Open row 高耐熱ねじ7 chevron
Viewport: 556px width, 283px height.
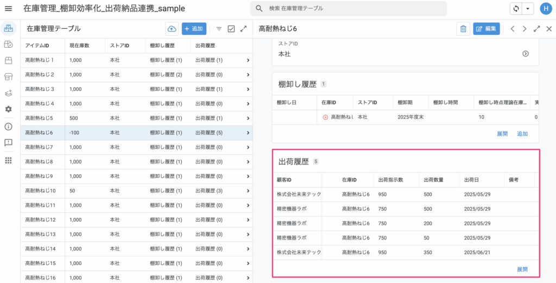pyautogui.click(x=248, y=147)
